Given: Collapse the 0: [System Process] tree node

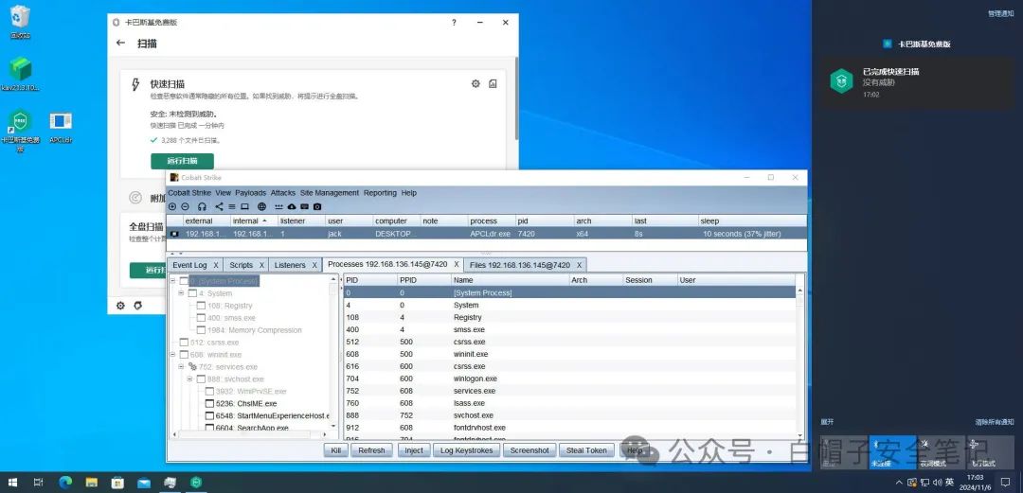Looking at the screenshot, I should coord(173,281).
